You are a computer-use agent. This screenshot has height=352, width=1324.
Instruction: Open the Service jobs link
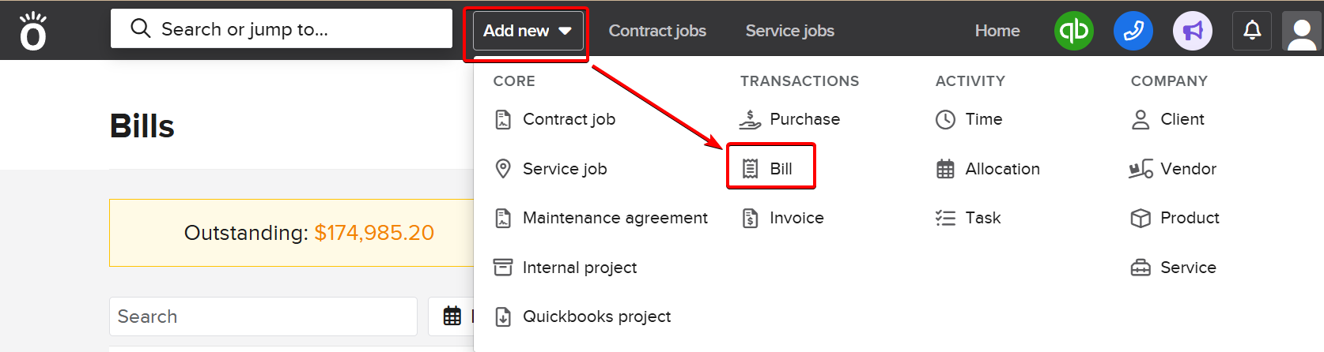[789, 31]
